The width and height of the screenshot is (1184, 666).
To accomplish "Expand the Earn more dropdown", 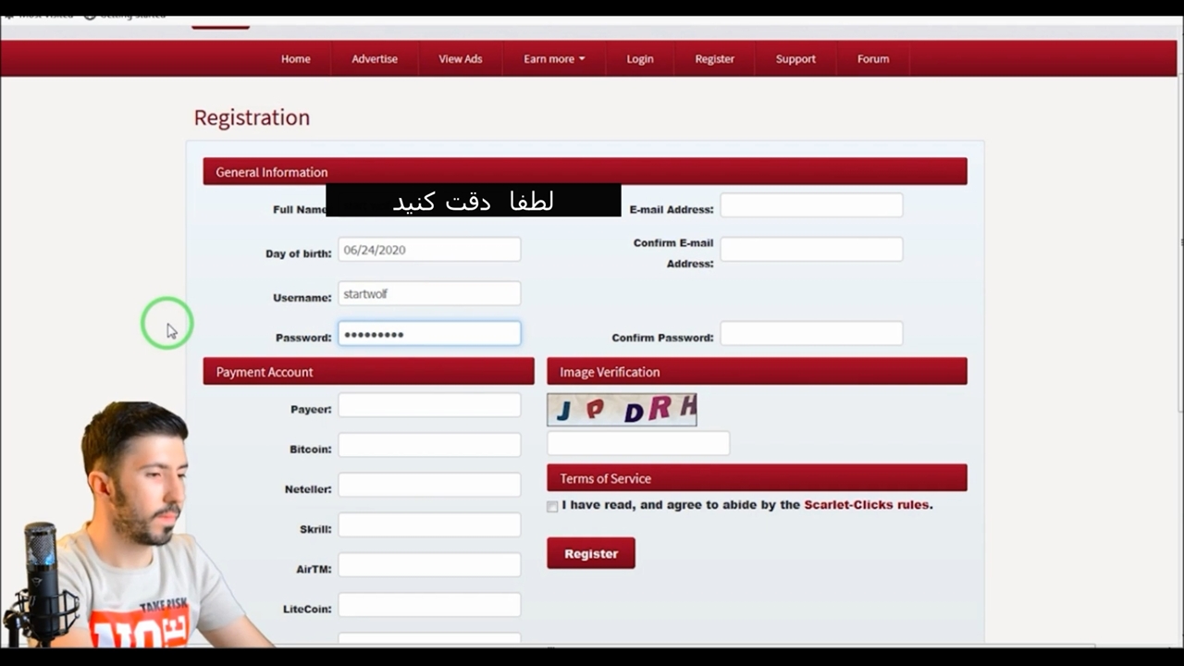I will point(554,58).
